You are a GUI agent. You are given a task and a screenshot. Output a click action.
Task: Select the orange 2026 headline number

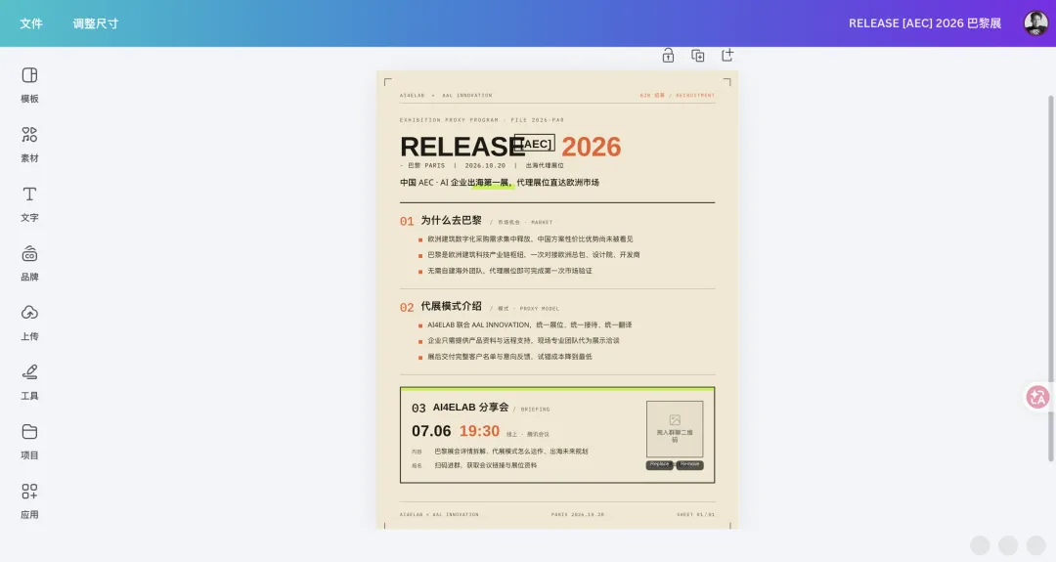tap(592, 147)
